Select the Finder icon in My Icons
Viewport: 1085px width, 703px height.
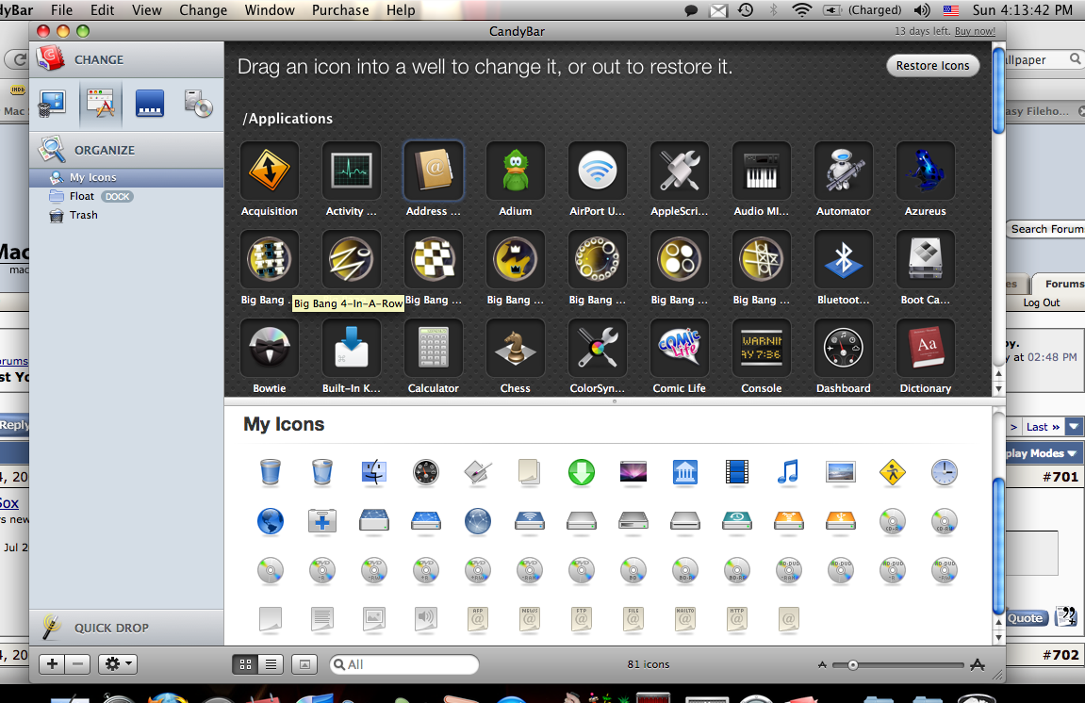pos(373,472)
